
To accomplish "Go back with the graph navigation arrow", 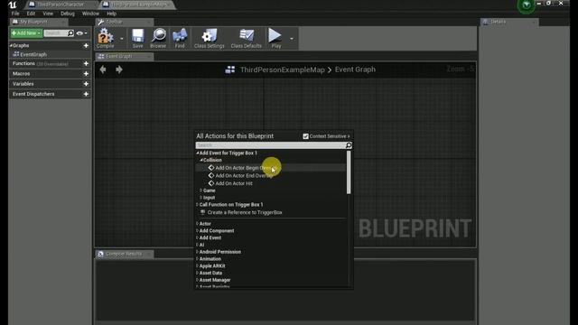I will point(103,70).
